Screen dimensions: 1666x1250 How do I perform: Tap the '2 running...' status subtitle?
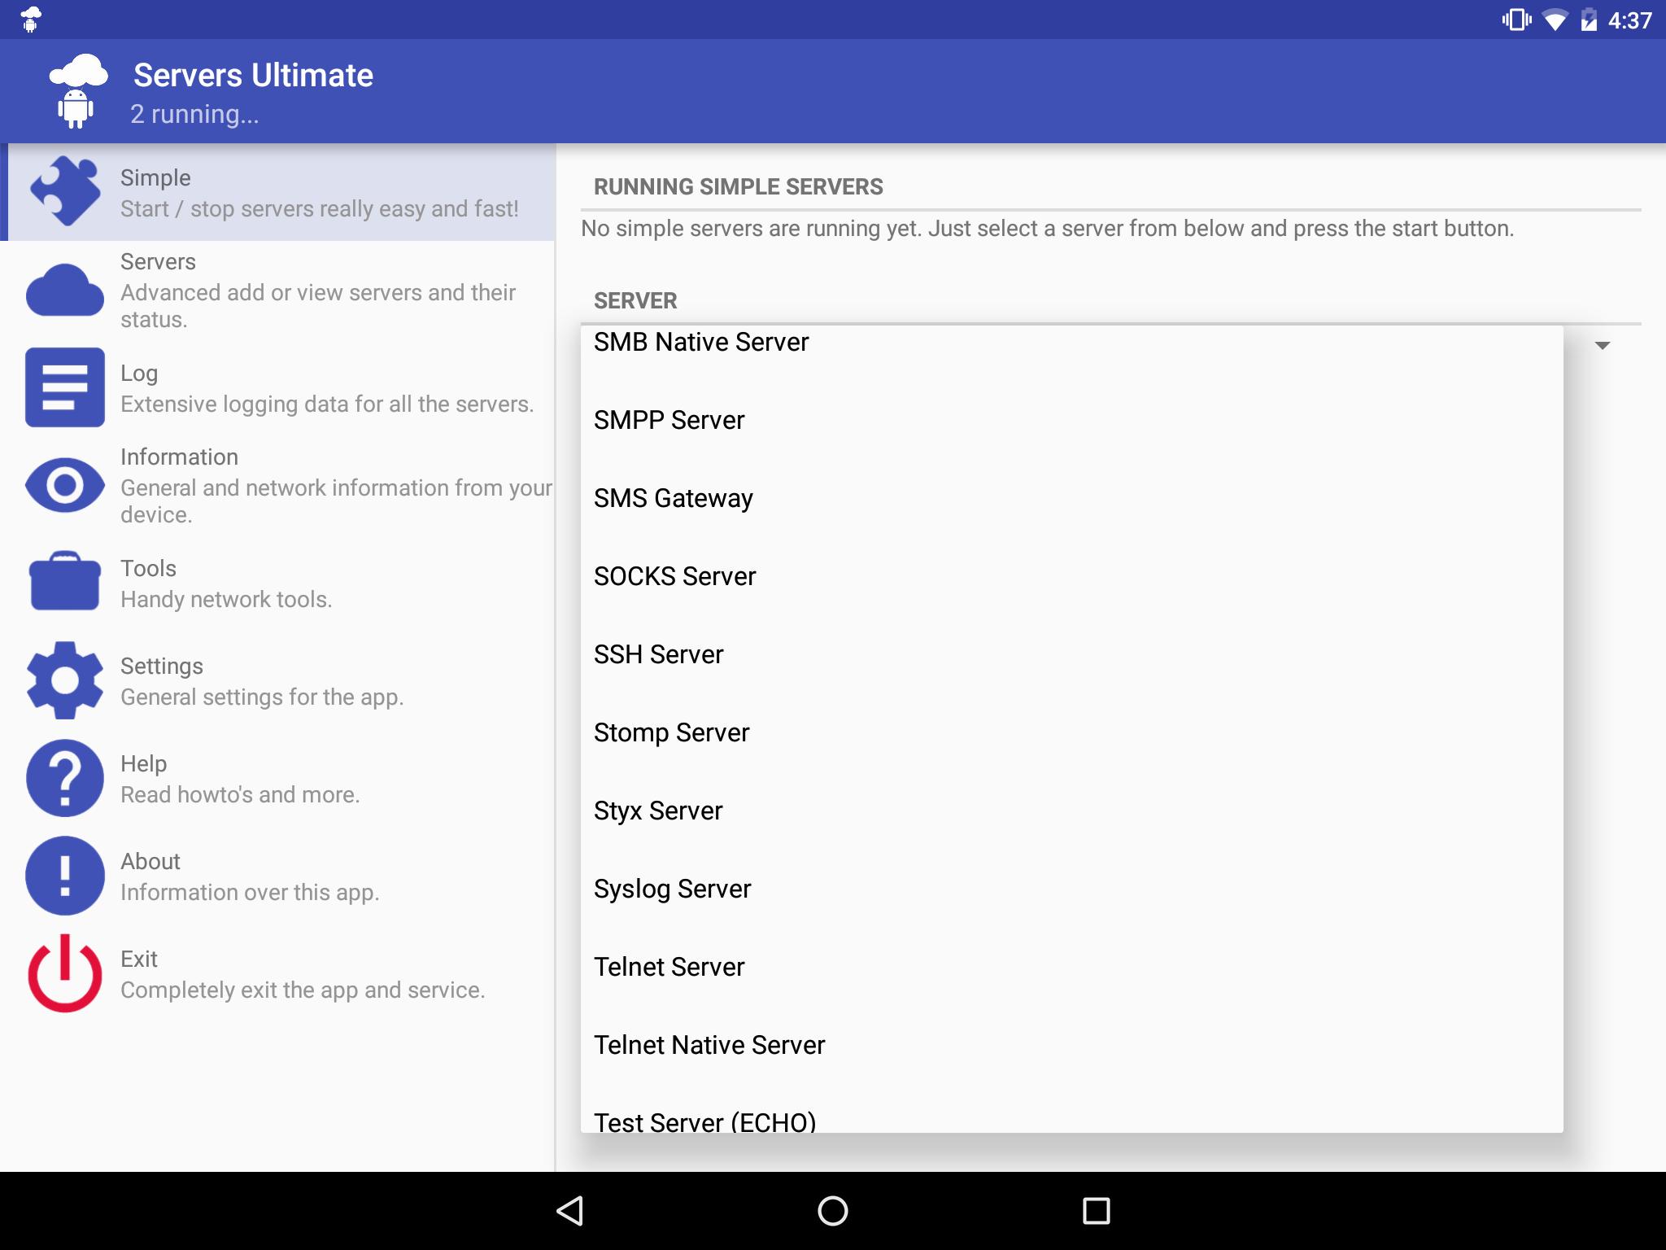click(x=194, y=114)
